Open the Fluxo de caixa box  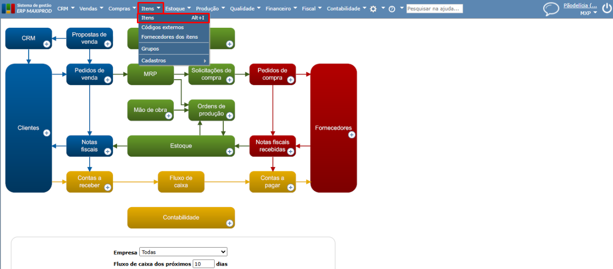pyautogui.click(x=181, y=182)
